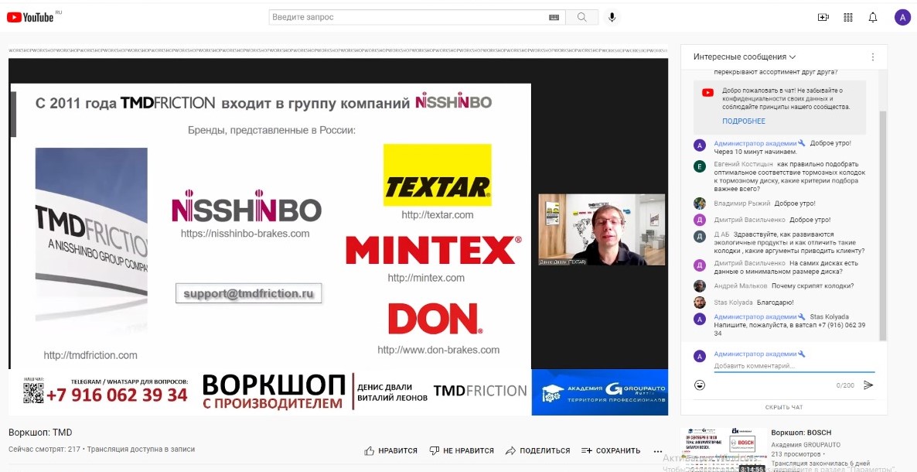Click the 213 просмотров text under BOSCH video
Image resolution: width=917 pixels, height=472 pixels.
click(x=796, y=454)
